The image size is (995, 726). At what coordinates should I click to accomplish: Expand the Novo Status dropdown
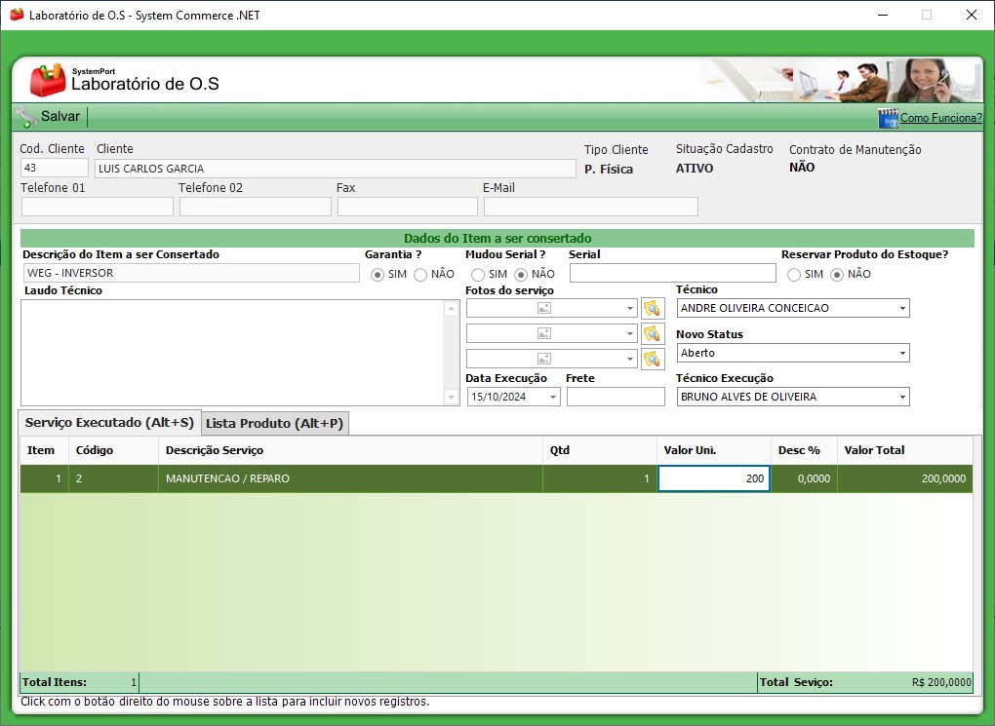(901, 353)
